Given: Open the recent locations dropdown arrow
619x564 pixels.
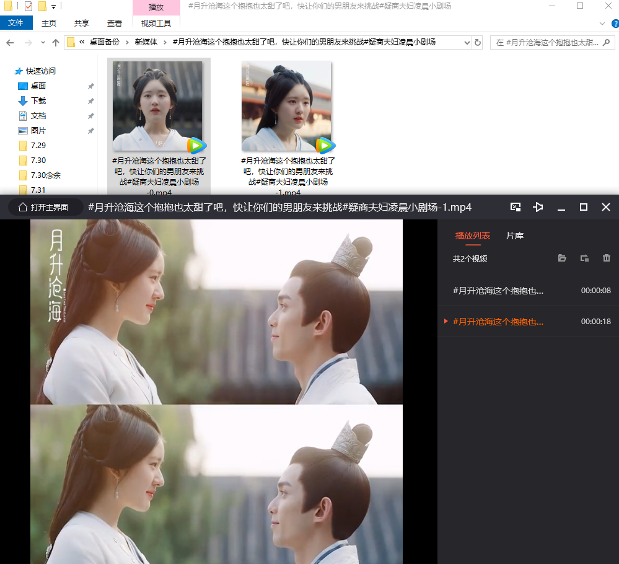Looking at the screenshot, I should coord(43,43).
